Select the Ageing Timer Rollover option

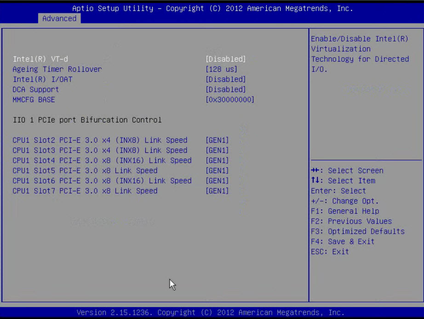click(x=57, y=69)
